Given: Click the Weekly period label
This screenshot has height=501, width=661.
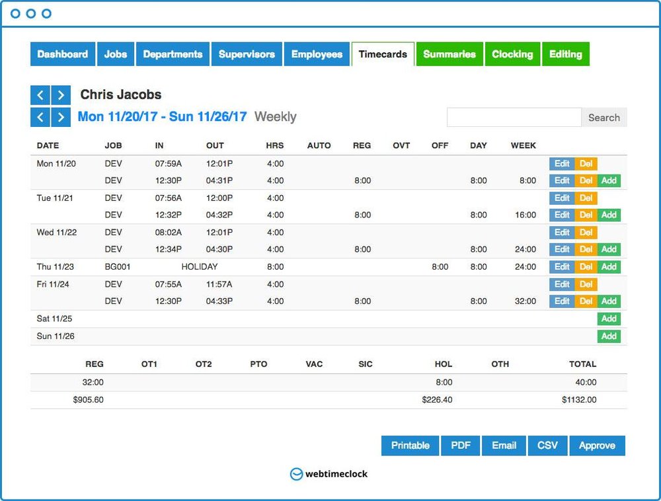Looking at the screenshot, I should click(275, 117).
